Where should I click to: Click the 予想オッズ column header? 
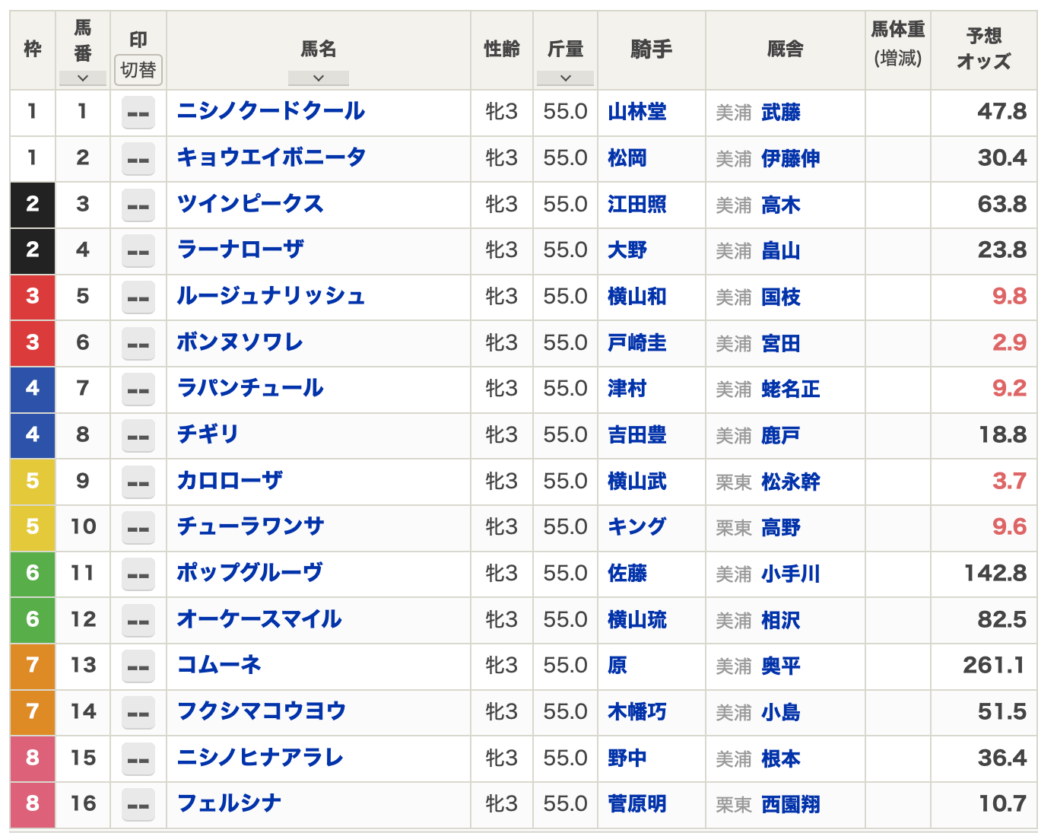pos(983,49)
